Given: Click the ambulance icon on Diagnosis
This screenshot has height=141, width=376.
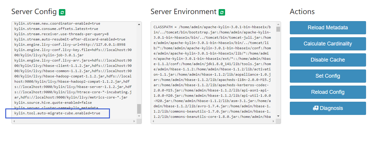Looking at the screenshot, I should (316, 108).
